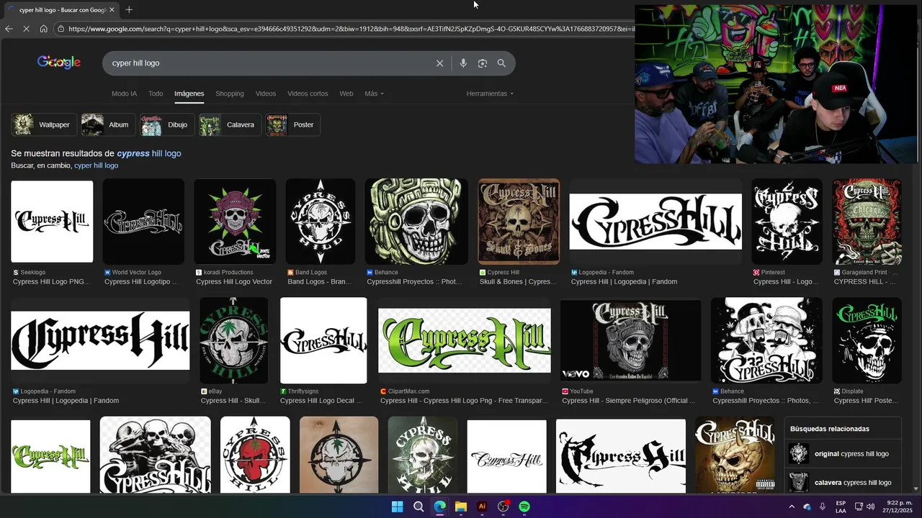Image resolution: width=922 pixels, height=518 pixels.
Task: Select the Poster filter chip
Action: point(292,124)
